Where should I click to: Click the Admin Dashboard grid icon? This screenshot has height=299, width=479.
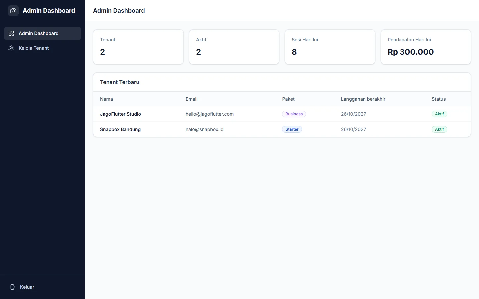point(11,33)
